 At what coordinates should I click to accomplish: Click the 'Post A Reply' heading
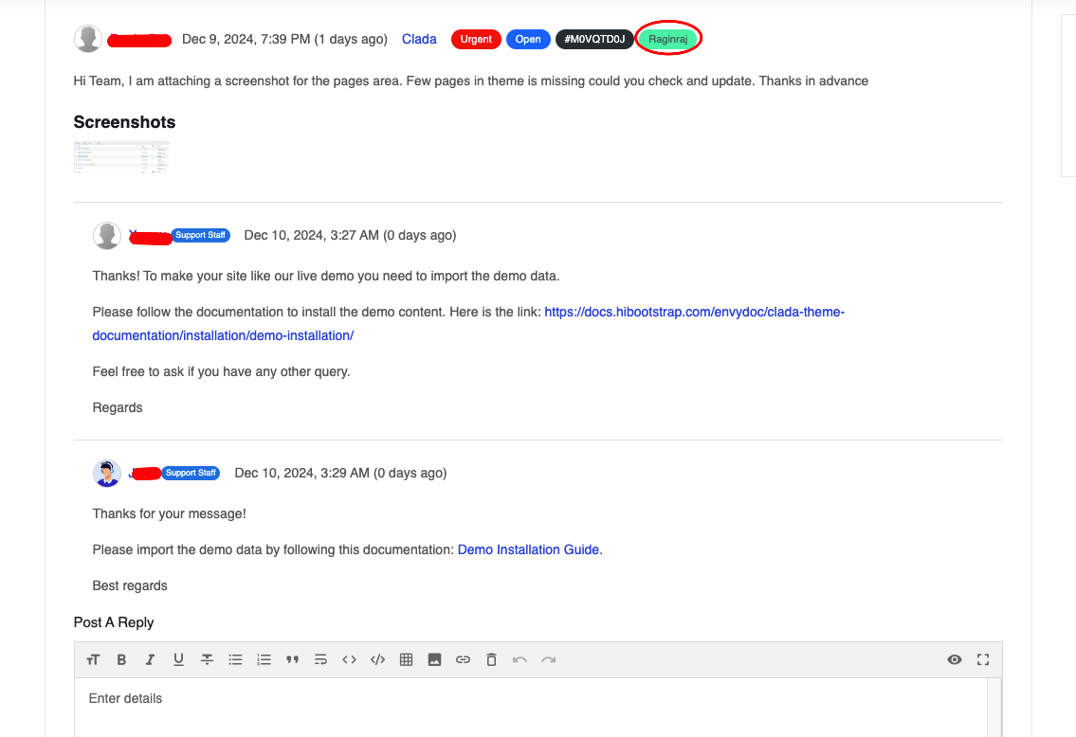pos(113,622)
